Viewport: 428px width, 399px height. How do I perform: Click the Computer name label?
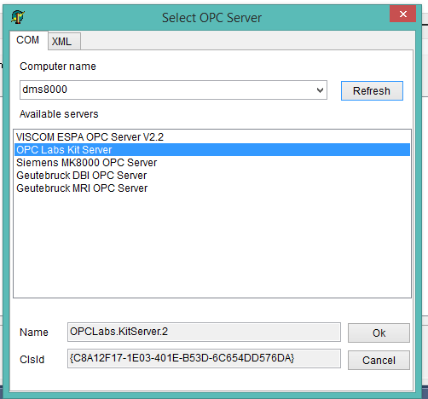click(58, 66)
